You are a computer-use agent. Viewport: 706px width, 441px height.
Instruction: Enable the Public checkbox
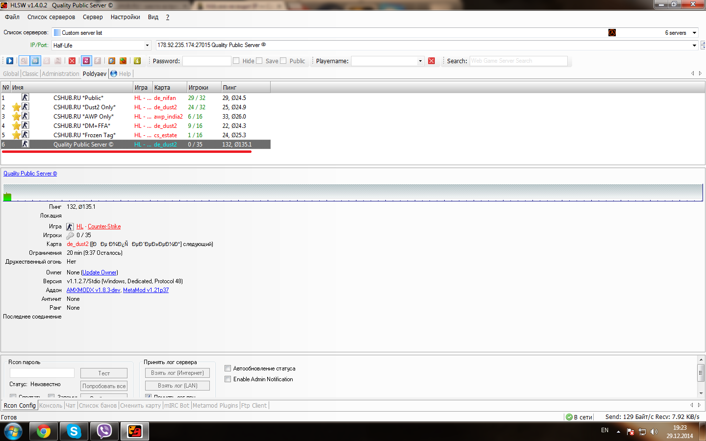[x=283, y=61]
